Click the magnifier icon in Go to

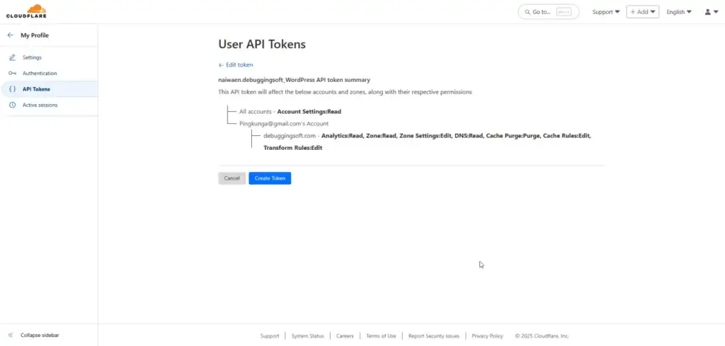coord(527,12)
